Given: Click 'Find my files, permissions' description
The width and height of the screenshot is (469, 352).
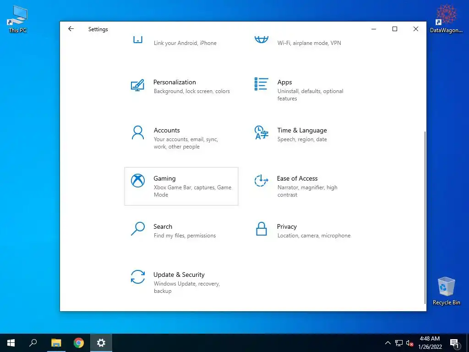Looking at the screenshot, I should pyautogui.click(x=185, y=236).
